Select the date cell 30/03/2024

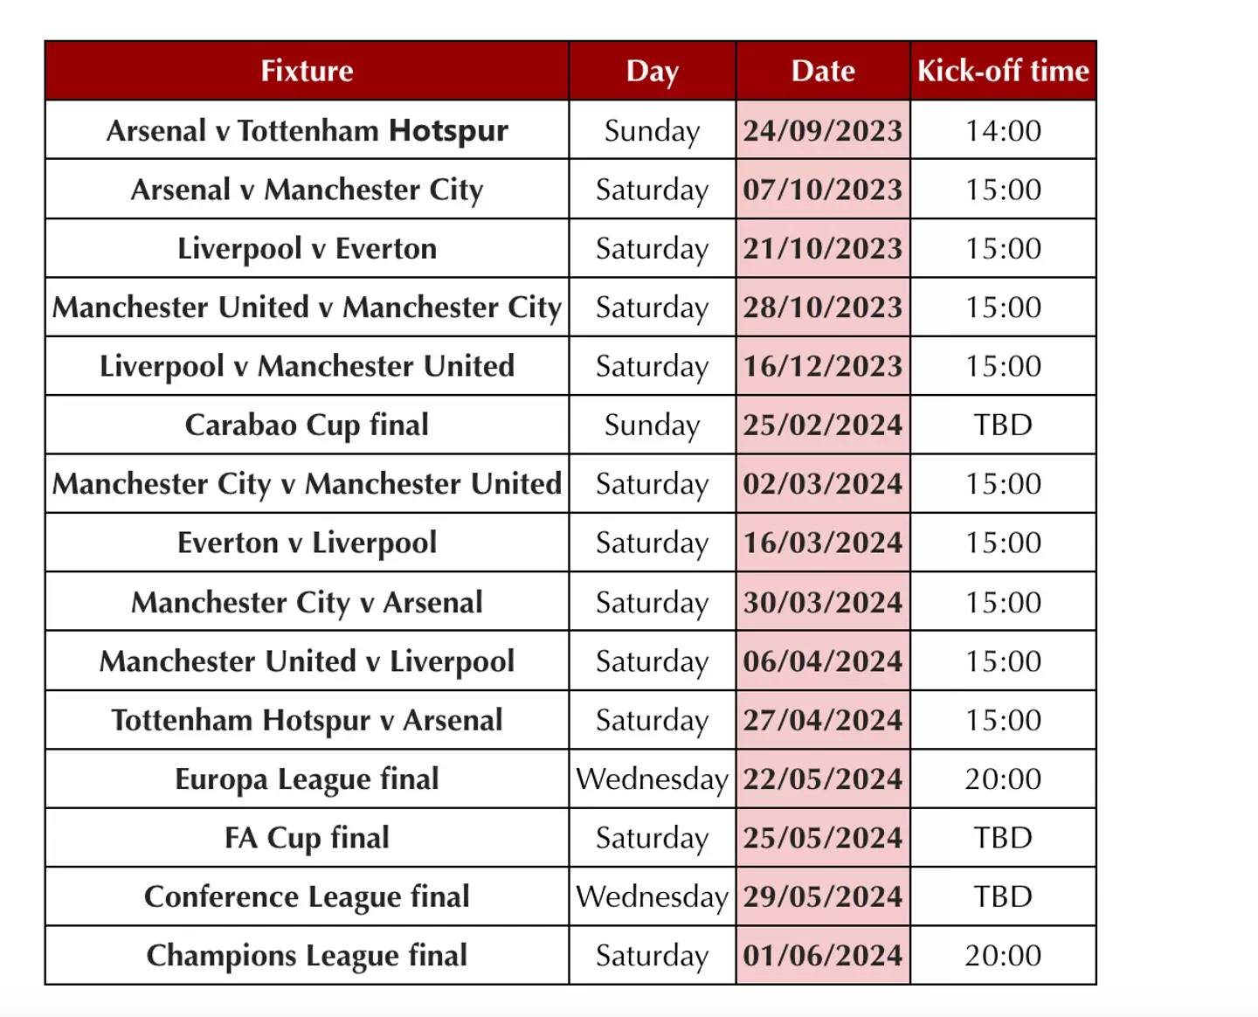[x=823, y=602]
